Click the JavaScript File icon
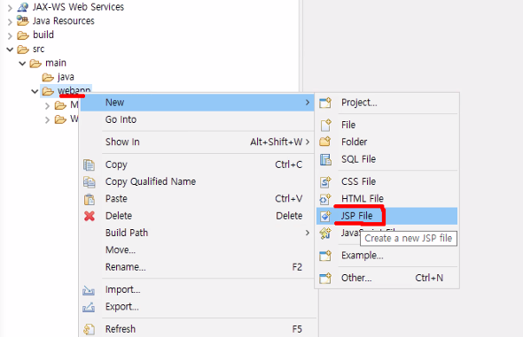Screen dimensions: 523x337 click(x=325, y=233)
